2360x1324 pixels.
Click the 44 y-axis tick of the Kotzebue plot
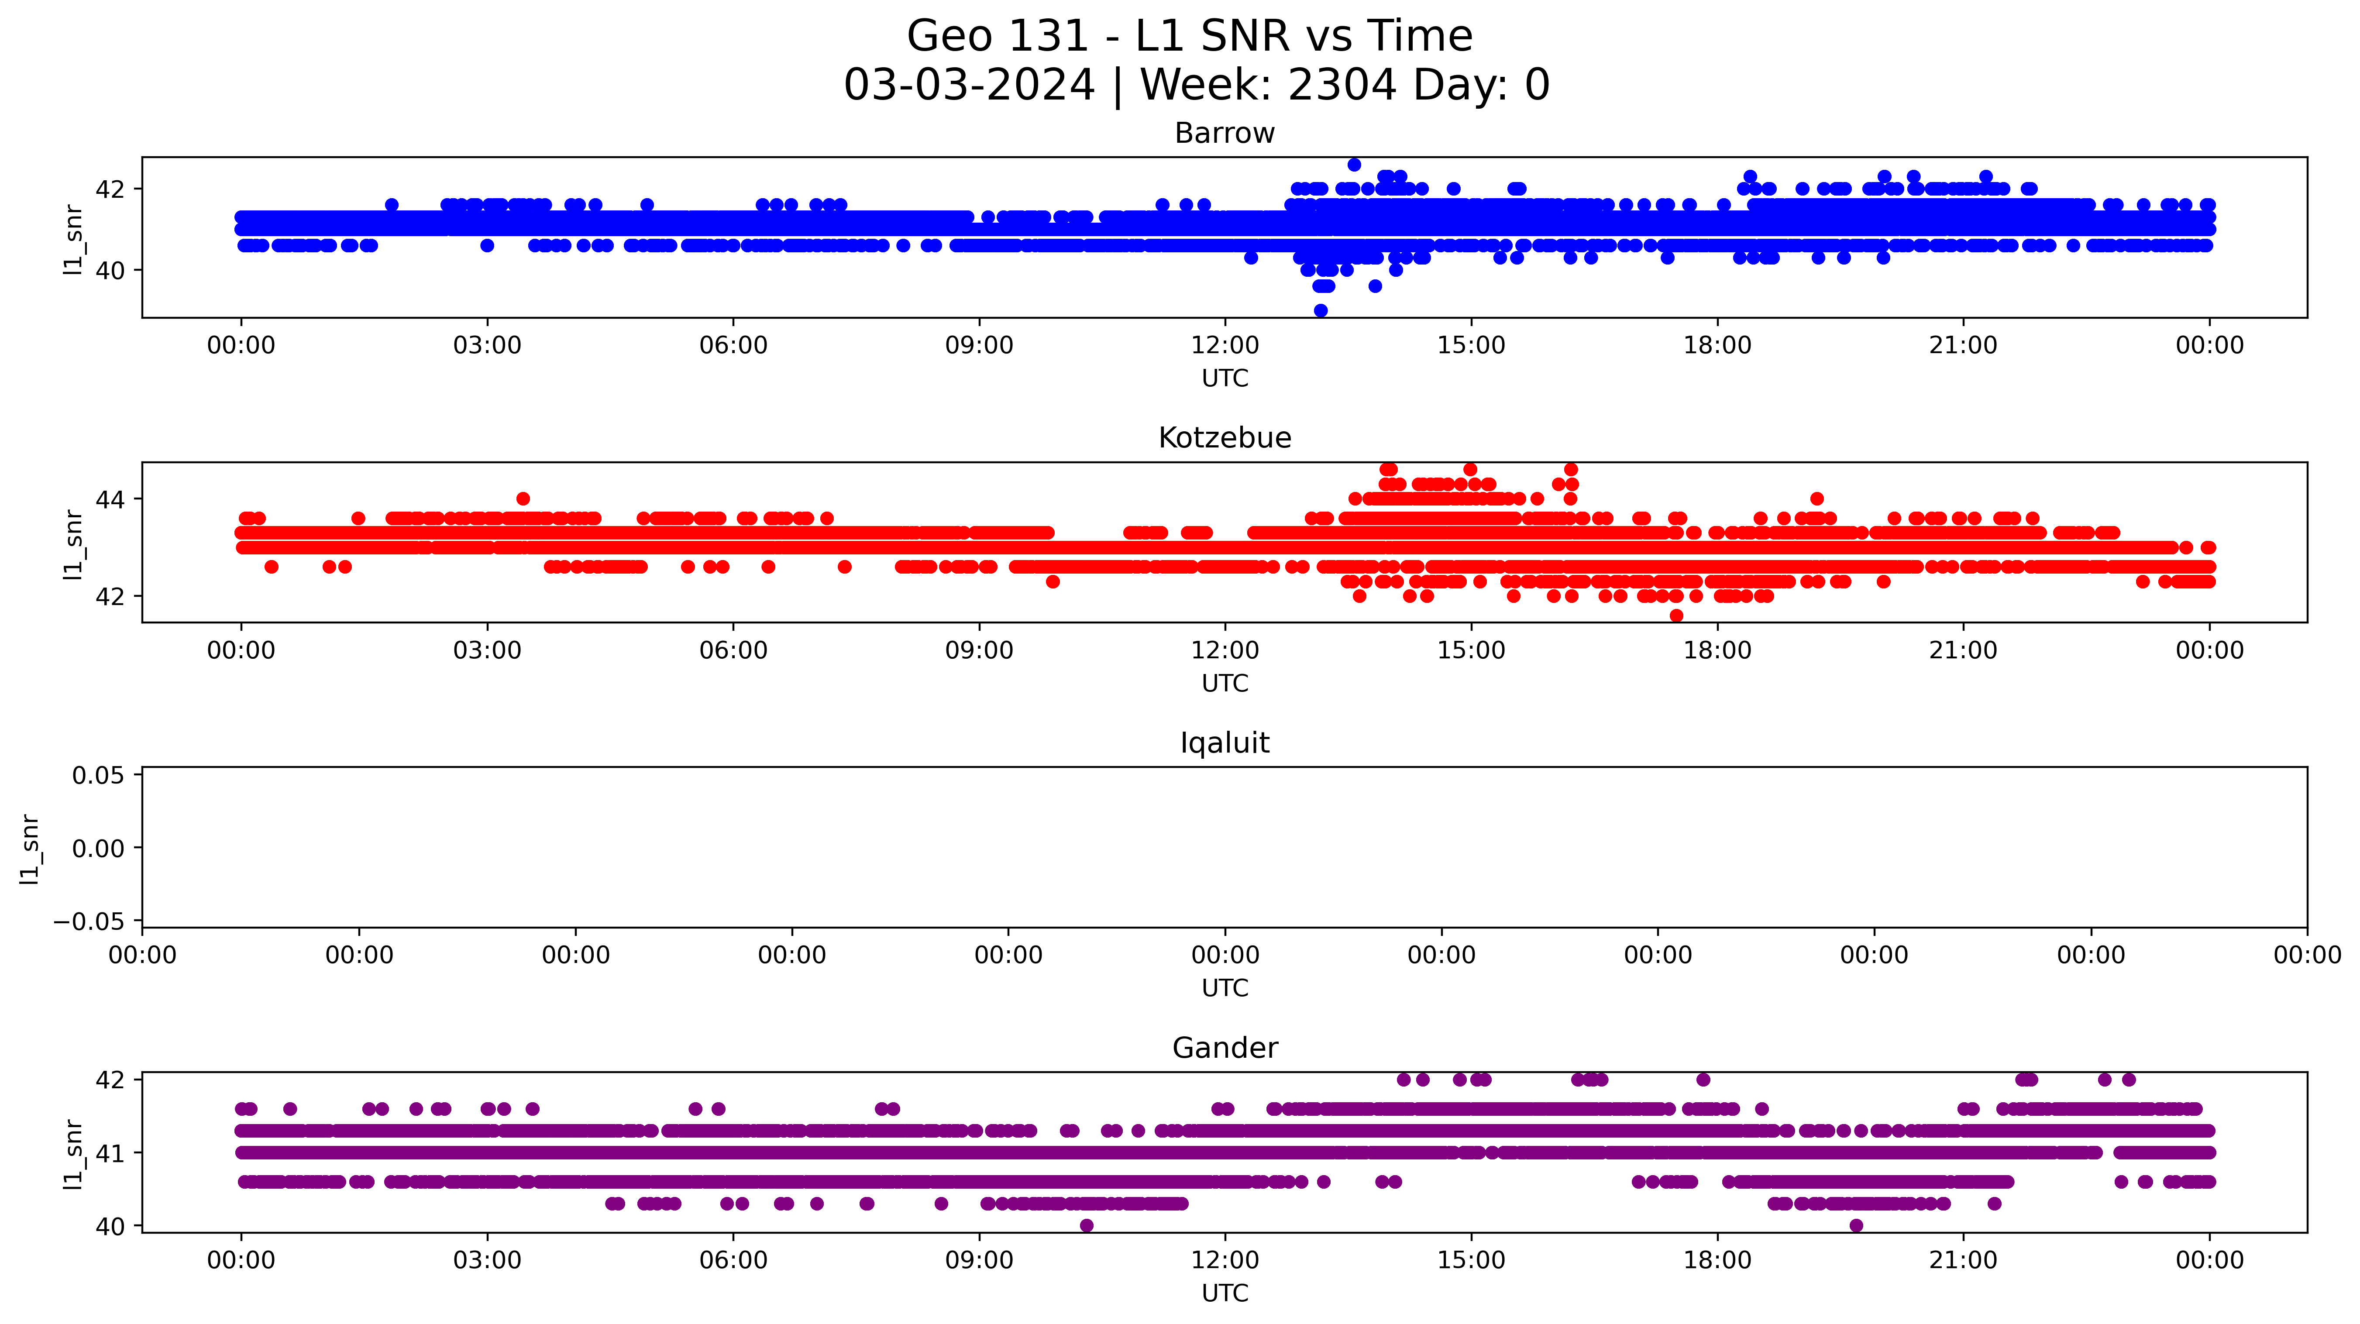point(109,499)
